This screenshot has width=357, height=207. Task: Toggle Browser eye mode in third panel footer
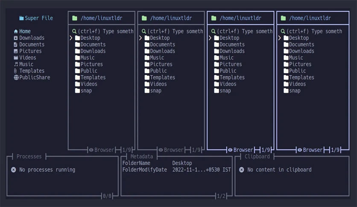coord(230,150)
